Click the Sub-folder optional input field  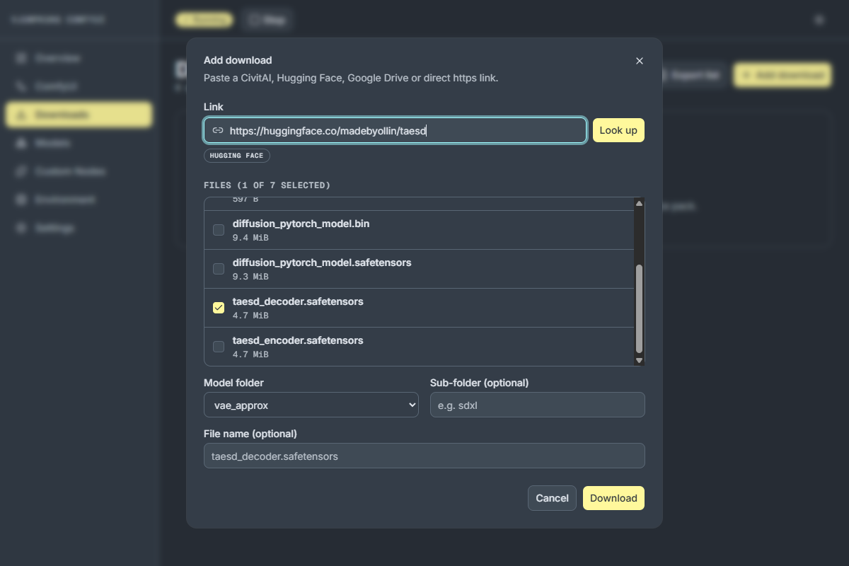[538, 405]
